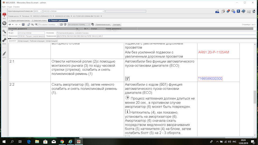258x145 pixels.
Task: Open the WIS module from sidebar
Action: [x=4, y=16]
